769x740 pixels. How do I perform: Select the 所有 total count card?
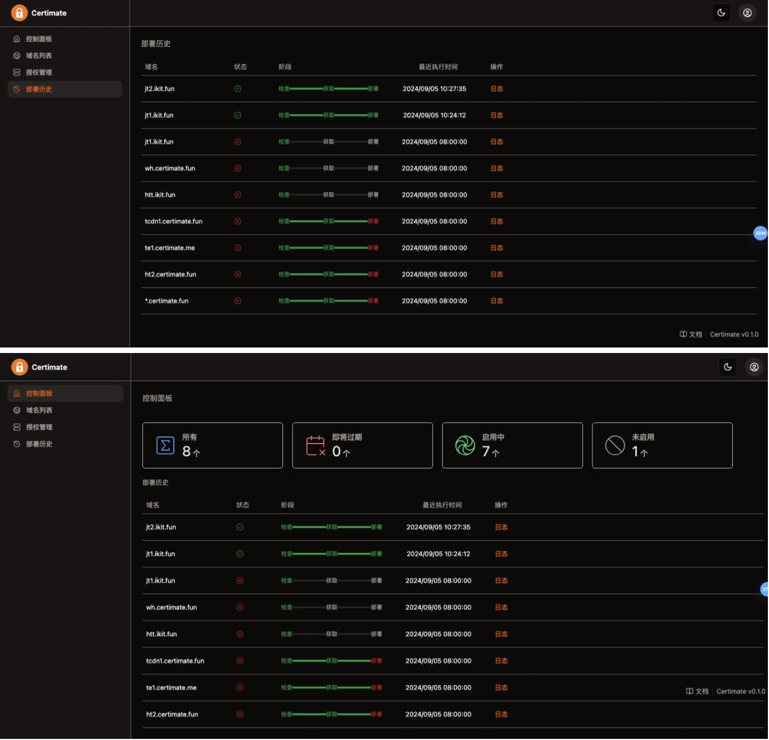pos(212,445)
